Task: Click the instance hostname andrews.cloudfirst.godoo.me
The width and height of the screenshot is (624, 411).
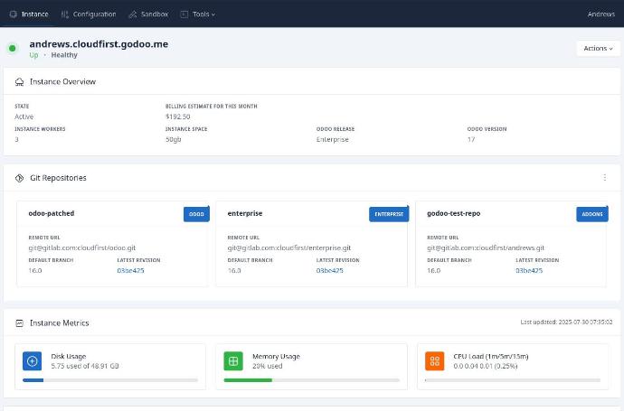Action: click(x=99, y=43)
